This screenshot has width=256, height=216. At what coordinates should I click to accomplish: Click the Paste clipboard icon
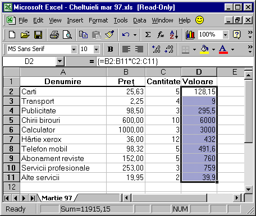[x=97, y=35]
